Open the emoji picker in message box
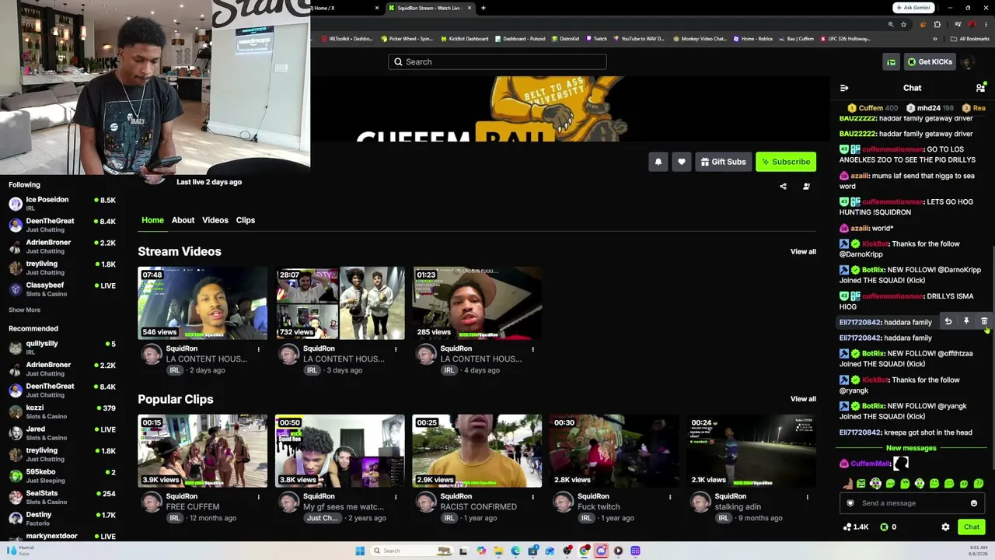Viewport: 995px width, 560px height. click(x=973, y=503)
